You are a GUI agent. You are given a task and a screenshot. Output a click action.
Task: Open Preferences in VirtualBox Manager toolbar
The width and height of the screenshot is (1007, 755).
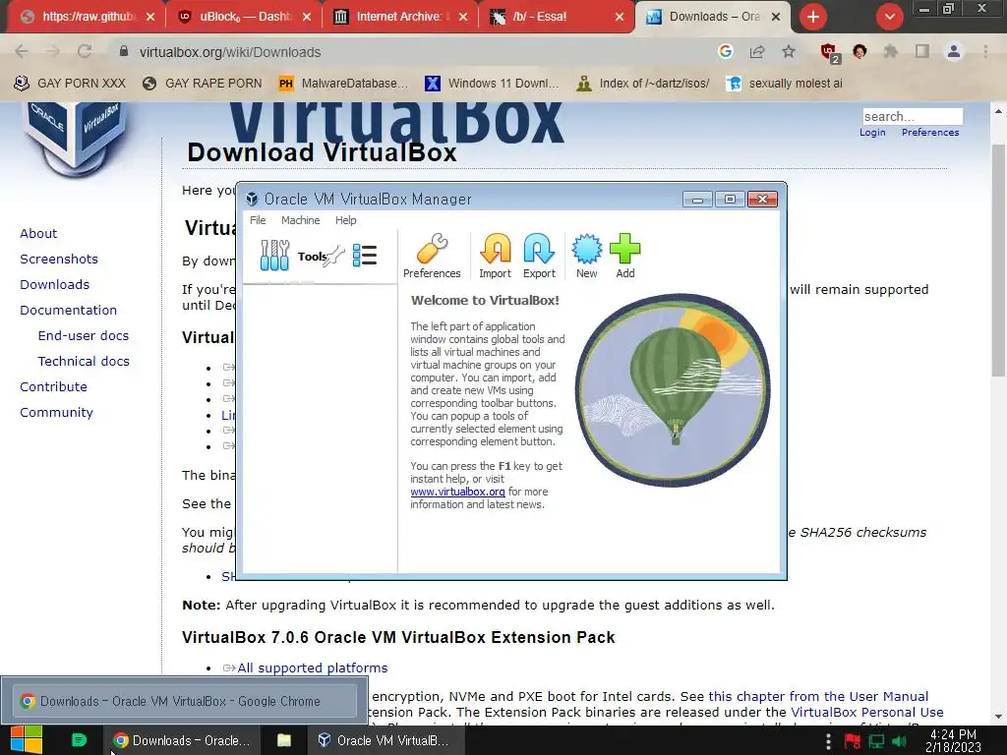point(432,257)
